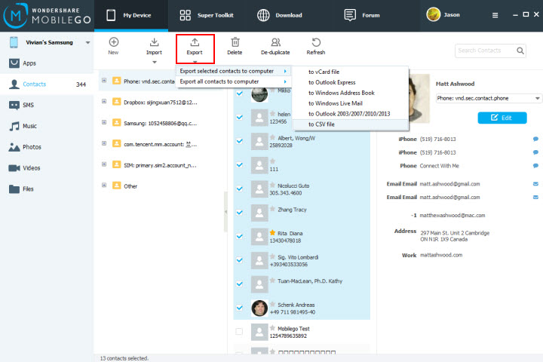Click the New contact toolbar icon
543x362 pixels.
(113, 44)
